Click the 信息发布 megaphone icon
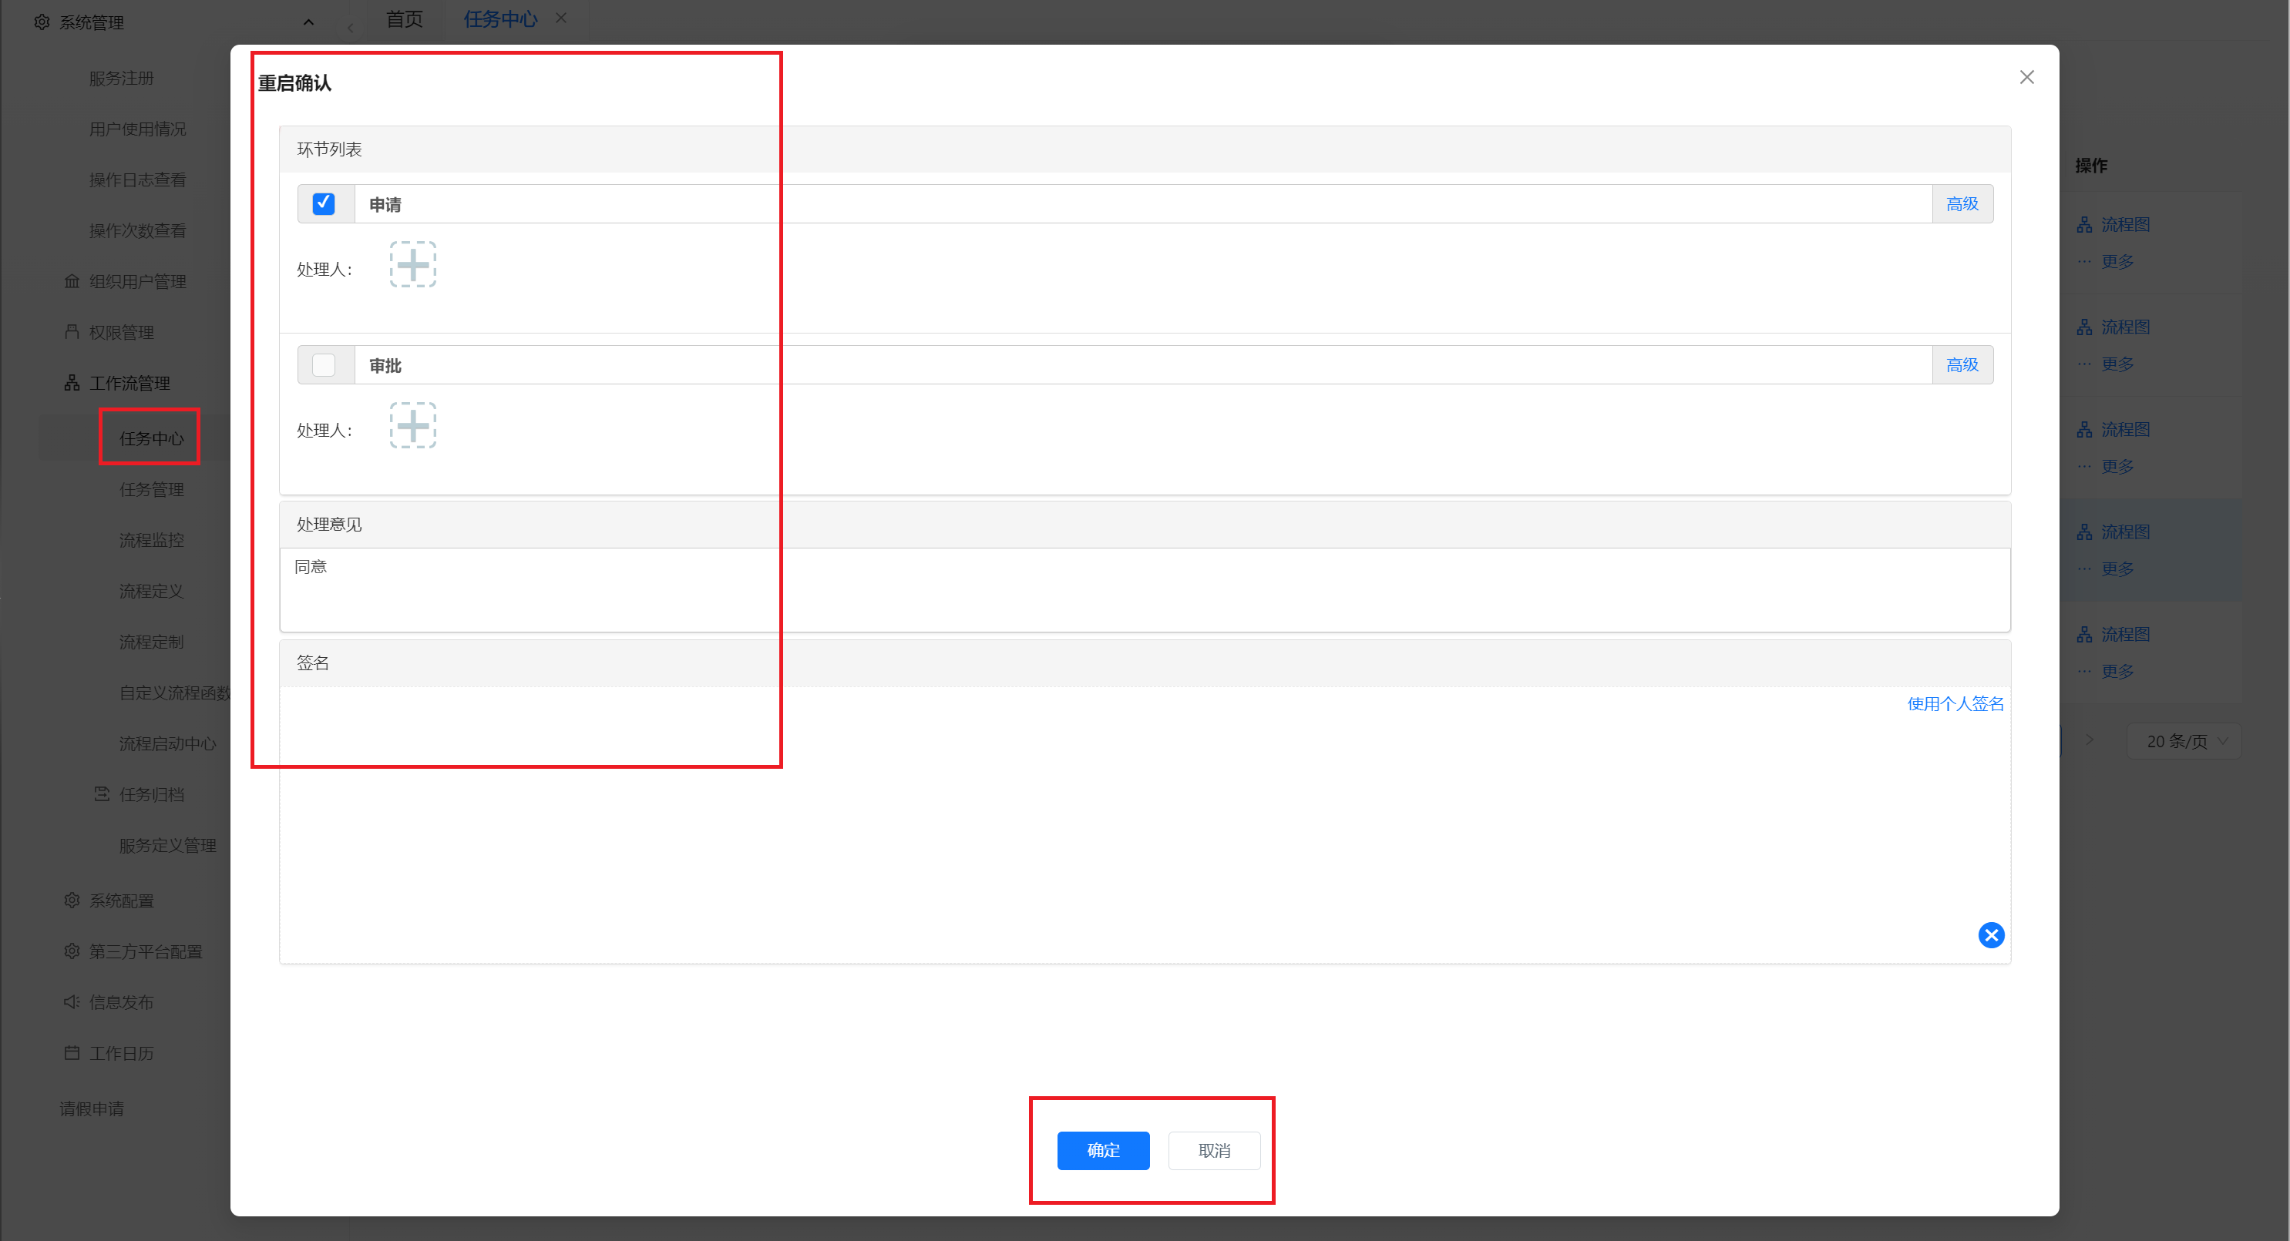The image size is (2290, 1241). (x=72, y=1002)
